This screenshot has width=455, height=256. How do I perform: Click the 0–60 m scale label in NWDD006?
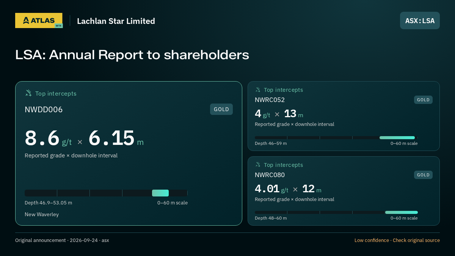173,203
